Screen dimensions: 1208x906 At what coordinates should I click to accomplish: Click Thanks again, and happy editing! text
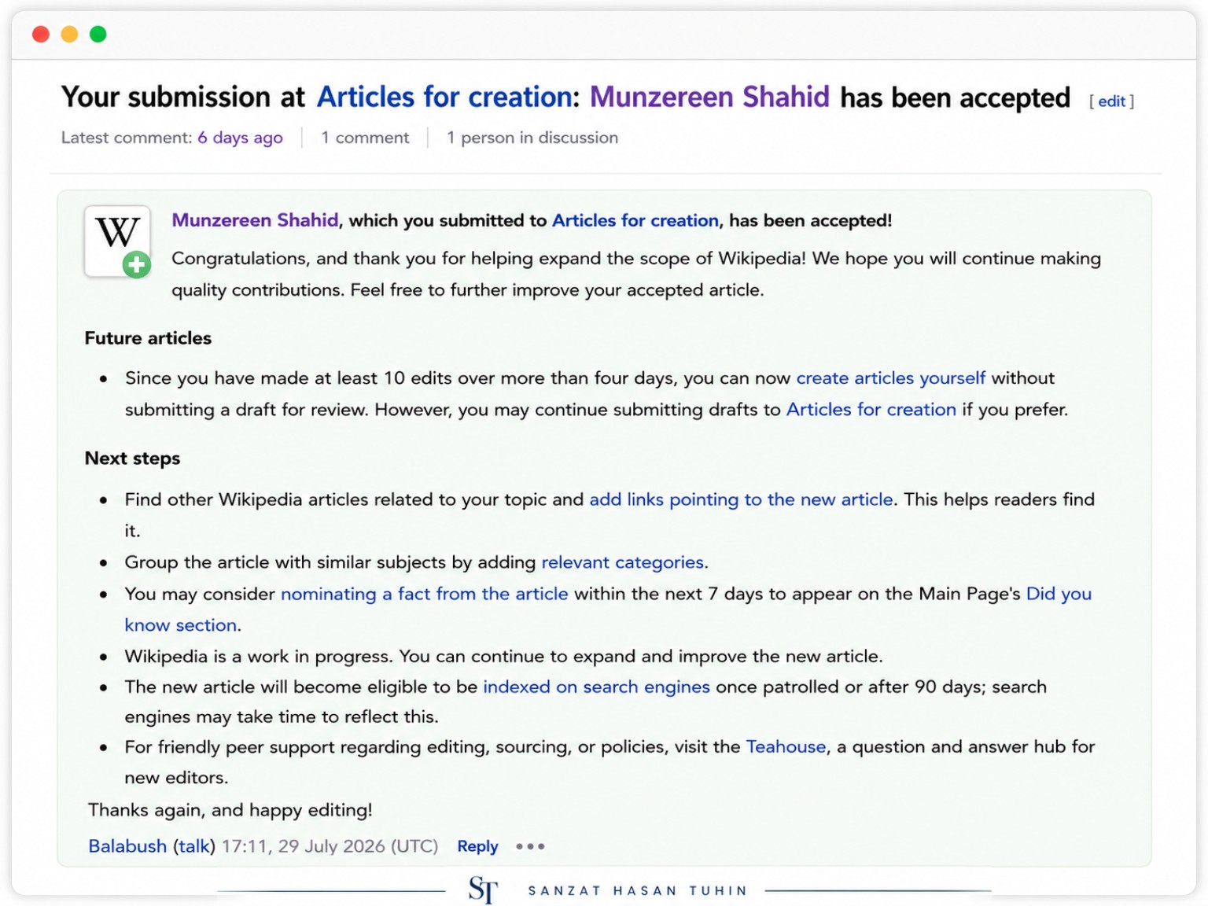coord(230,810)
